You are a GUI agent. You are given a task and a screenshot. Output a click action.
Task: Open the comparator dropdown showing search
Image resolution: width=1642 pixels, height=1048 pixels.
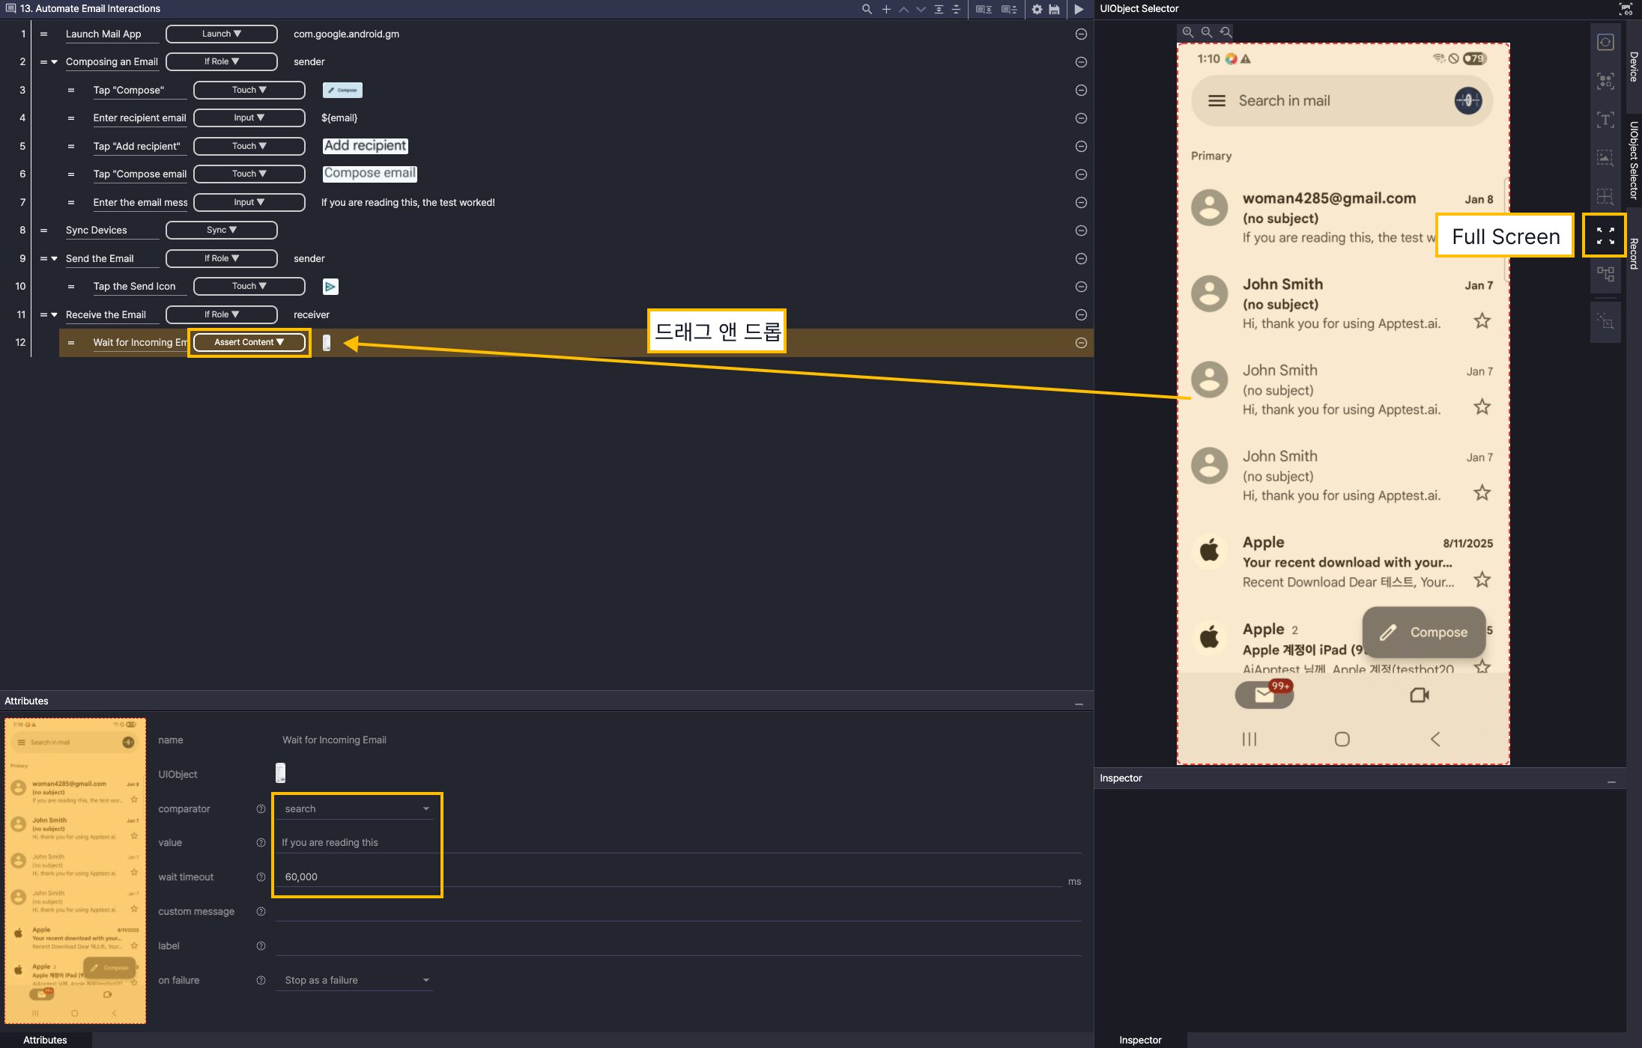coord(354,808)
